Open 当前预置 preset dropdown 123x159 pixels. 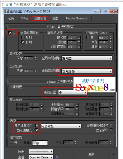(x=72, y=92)
